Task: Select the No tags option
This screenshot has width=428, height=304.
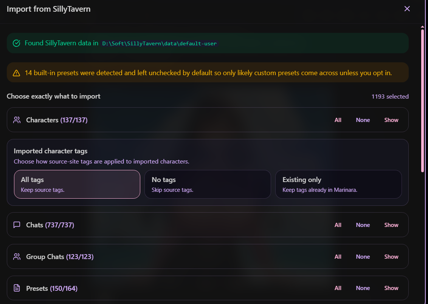Action: (208, 184)
